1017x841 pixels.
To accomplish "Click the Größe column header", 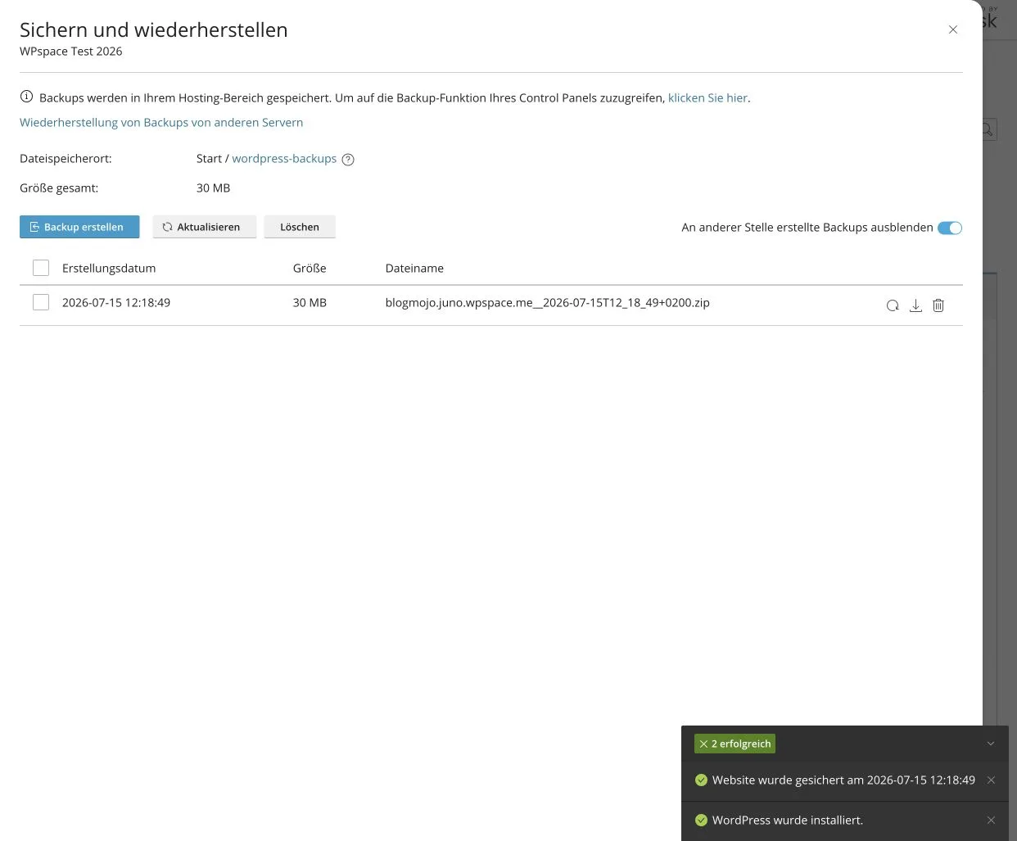I will [x=310, y=268].
